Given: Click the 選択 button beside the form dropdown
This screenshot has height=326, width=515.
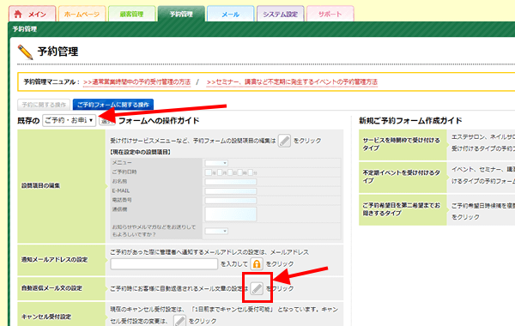Looking at the screenshot, I should pos(107,121).
